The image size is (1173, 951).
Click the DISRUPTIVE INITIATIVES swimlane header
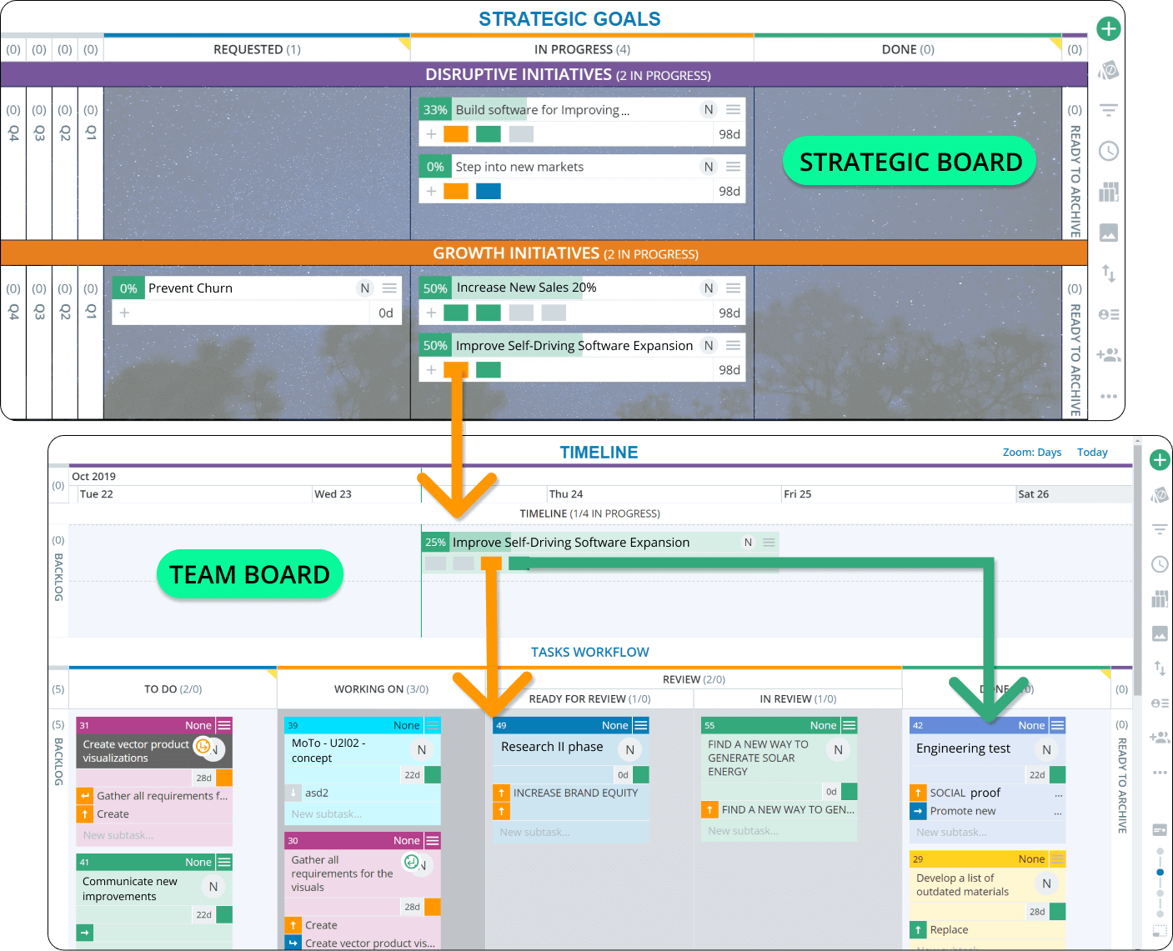point(544,75)
